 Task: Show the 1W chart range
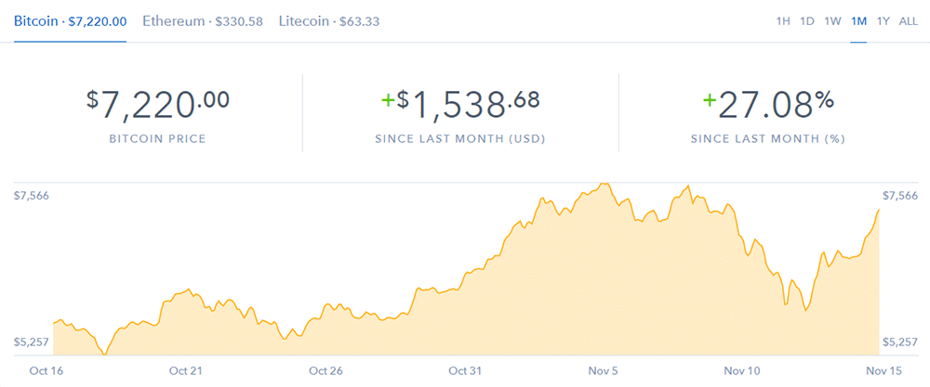click(832, 21)
